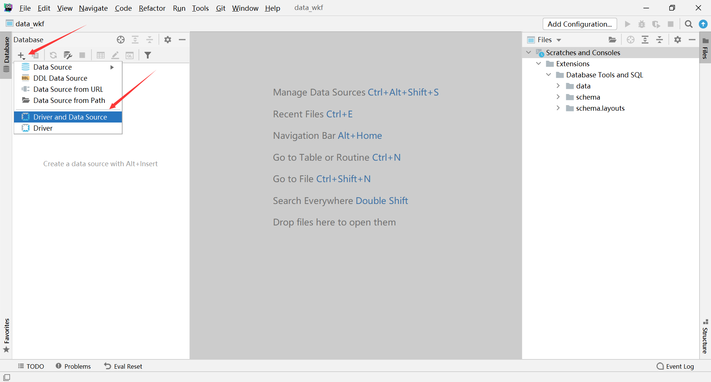Image resolution: width=711 pixels, height=382 pixels.
Task: Open Database panel settings gear
Action: 168,40
